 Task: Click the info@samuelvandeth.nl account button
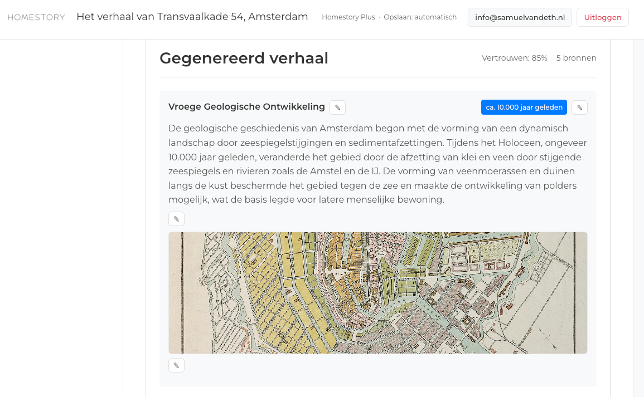[519, 17]
